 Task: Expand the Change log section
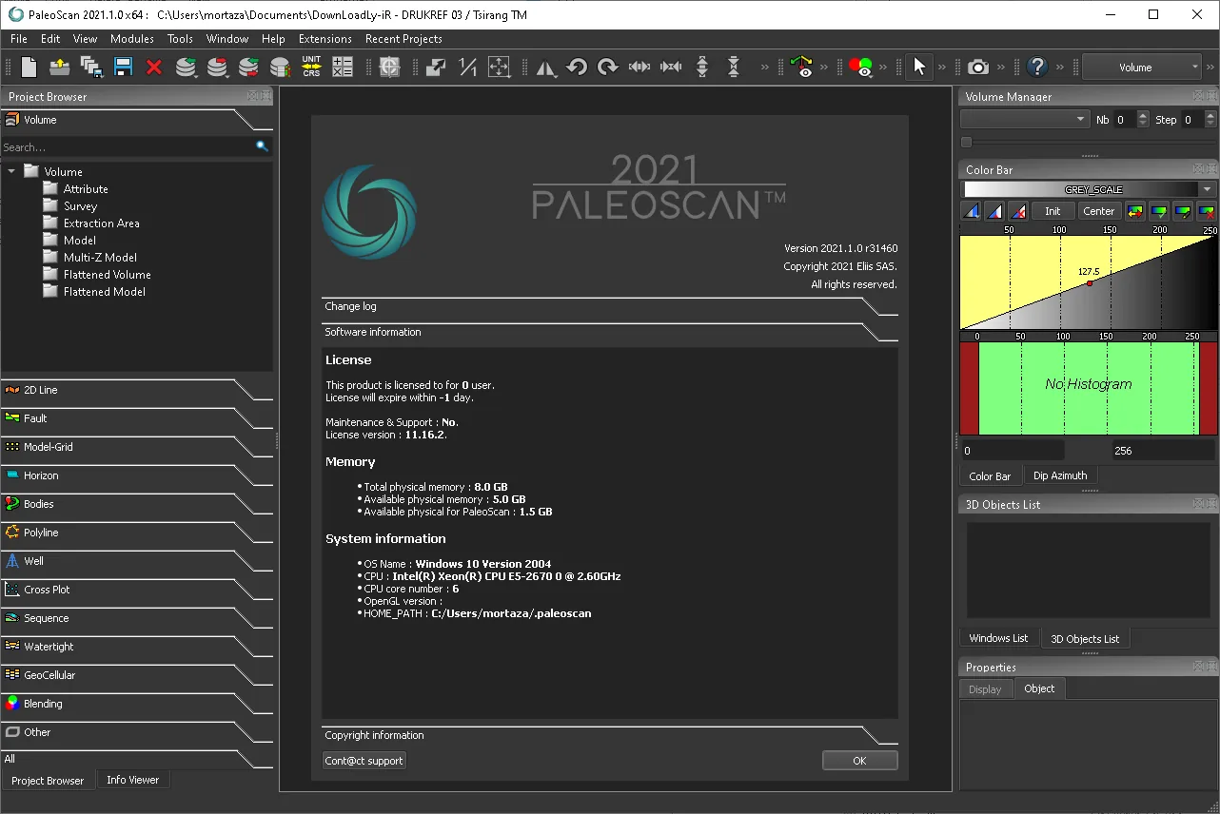610,306
